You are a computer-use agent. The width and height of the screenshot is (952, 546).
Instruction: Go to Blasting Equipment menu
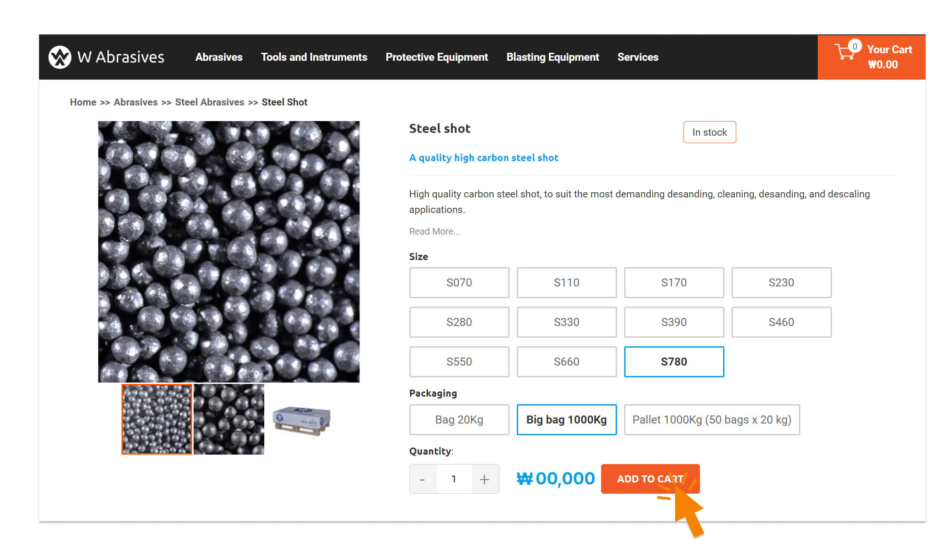point(553,57)
